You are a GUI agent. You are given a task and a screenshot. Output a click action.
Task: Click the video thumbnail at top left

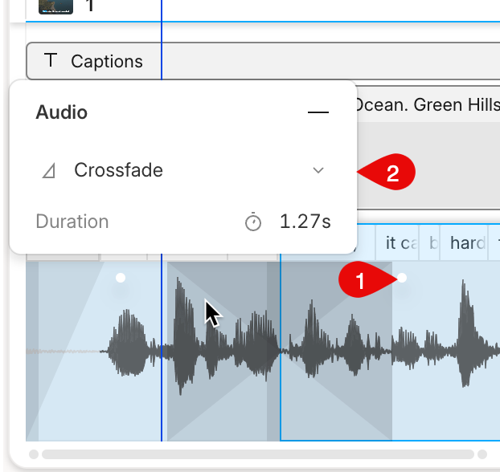[56, 6]
